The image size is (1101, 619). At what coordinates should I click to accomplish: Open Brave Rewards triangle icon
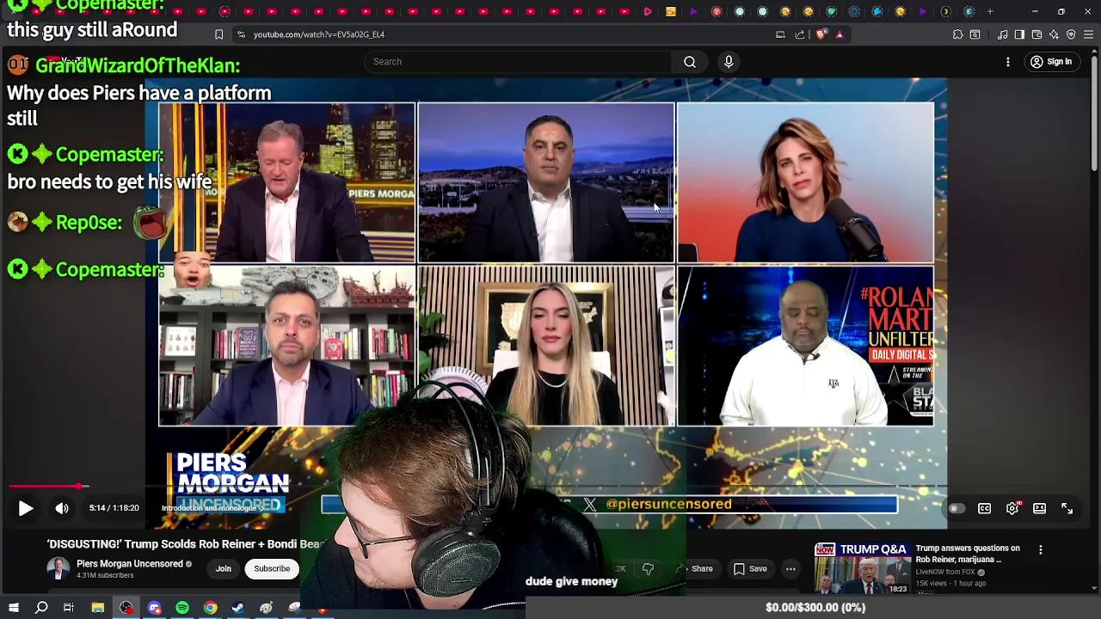[840, 34]
